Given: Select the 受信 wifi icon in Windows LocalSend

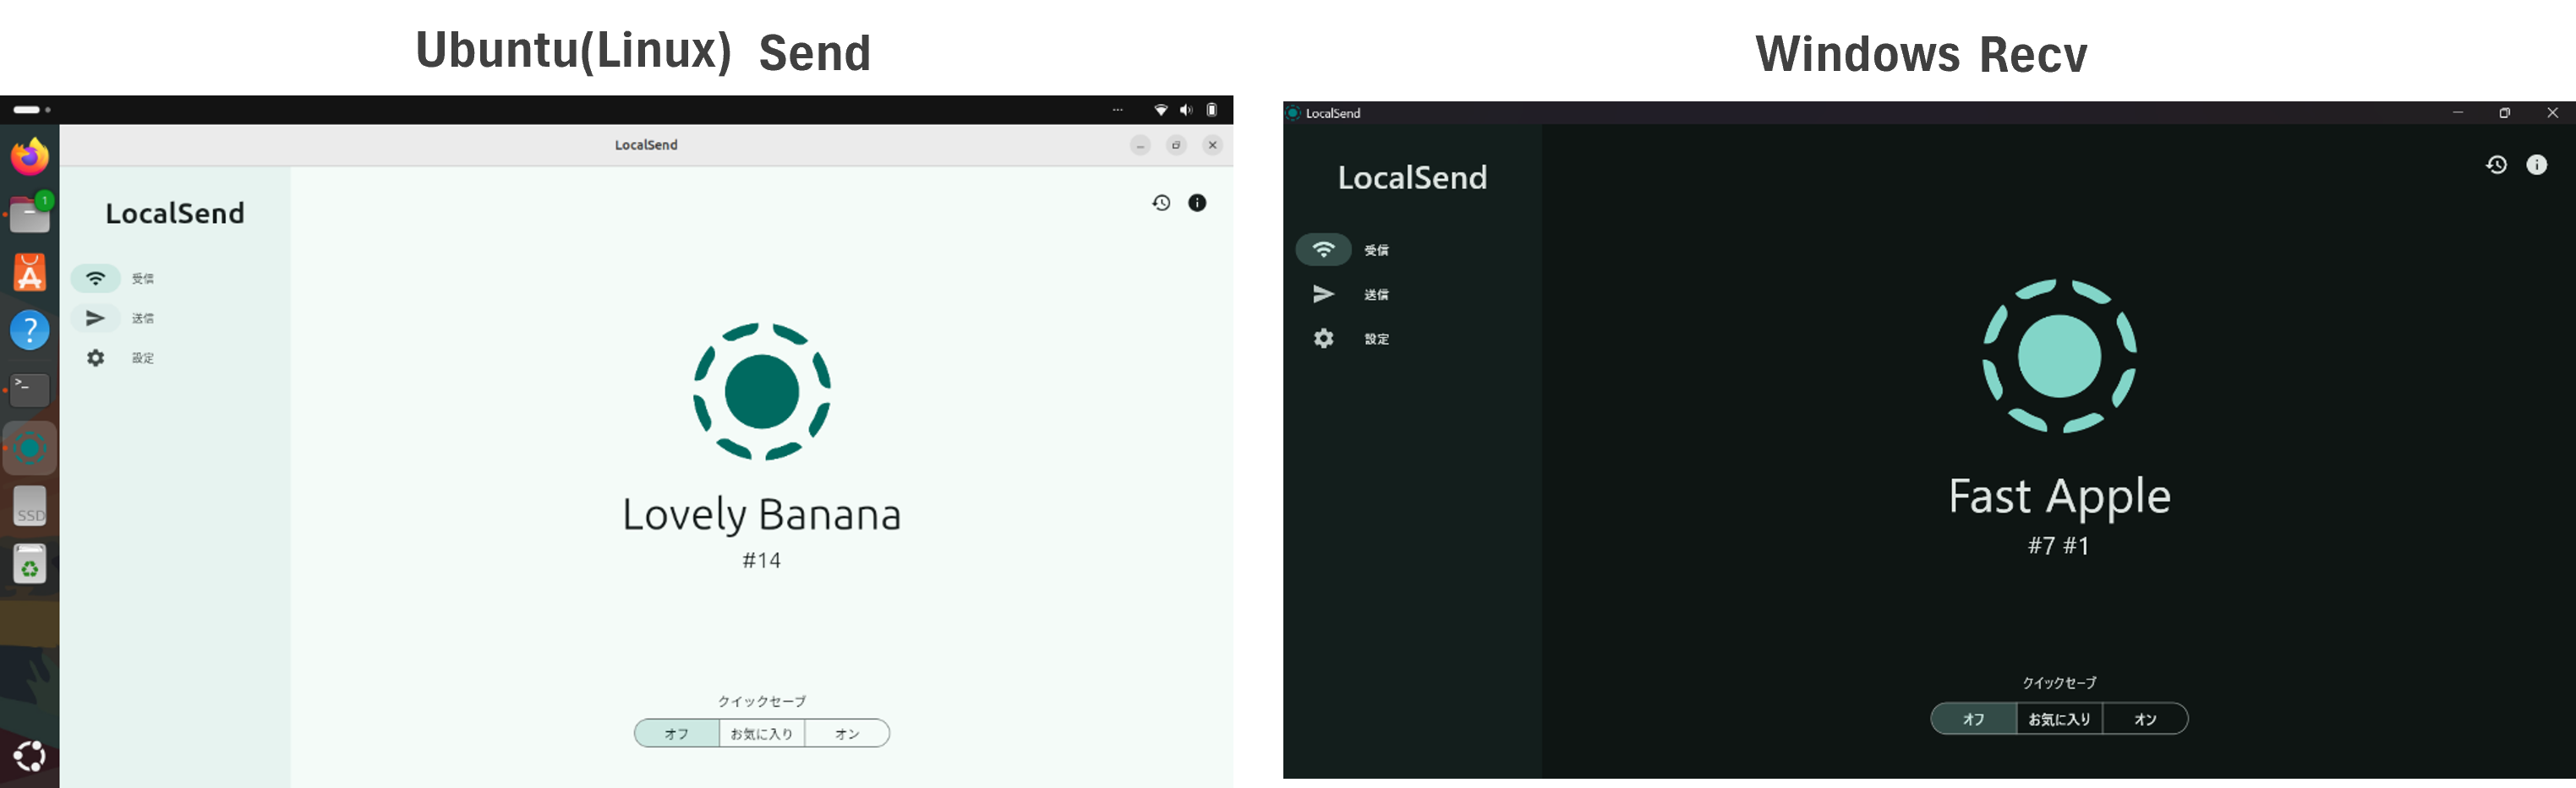Looking at the screenshot, I should [x=1323, y=250].
